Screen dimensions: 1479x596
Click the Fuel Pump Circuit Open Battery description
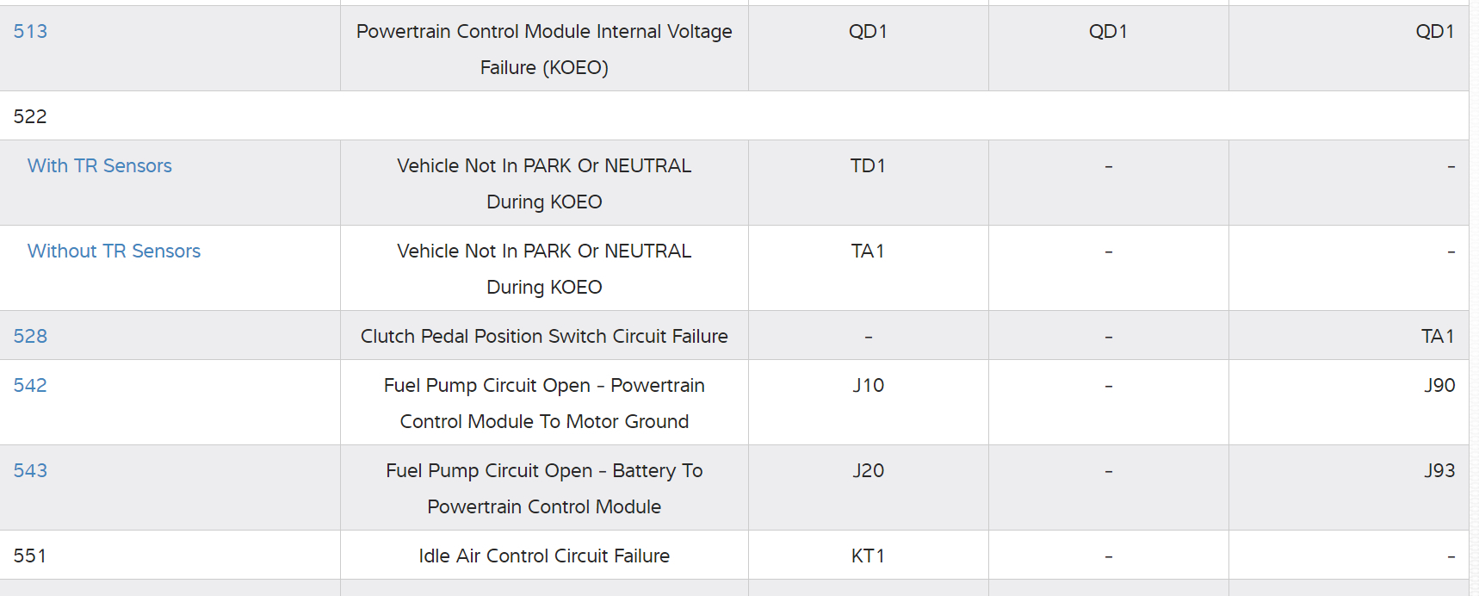click(544, 488)
